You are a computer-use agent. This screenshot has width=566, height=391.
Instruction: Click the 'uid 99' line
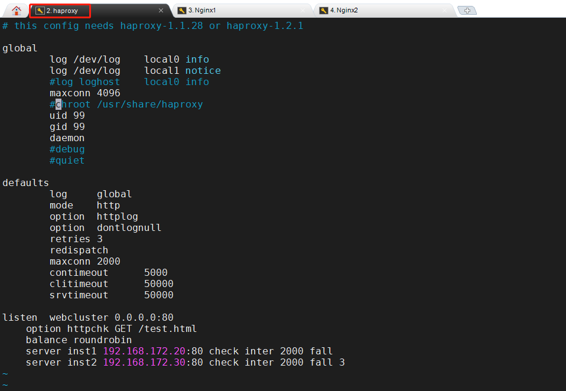(67, 115)
